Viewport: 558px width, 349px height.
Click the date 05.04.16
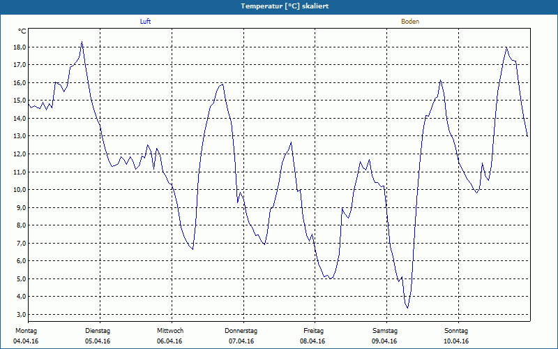click(98, 341)
